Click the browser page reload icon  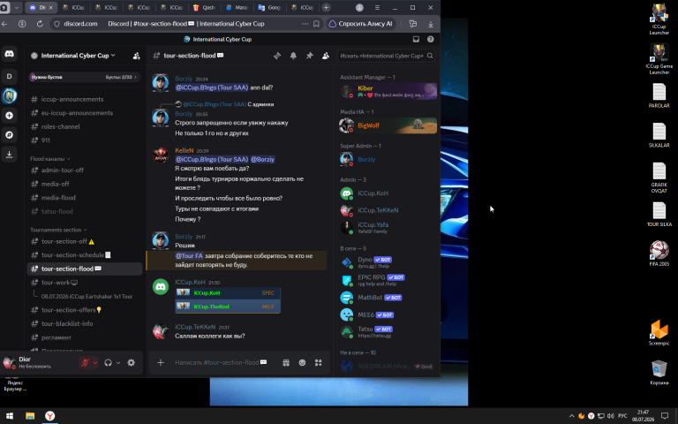tap(40, 24)
